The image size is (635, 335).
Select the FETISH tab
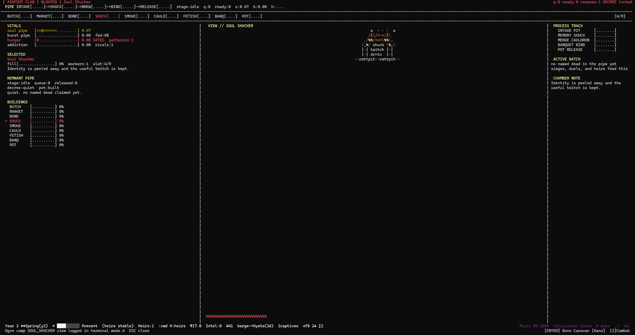pos(197,16)
